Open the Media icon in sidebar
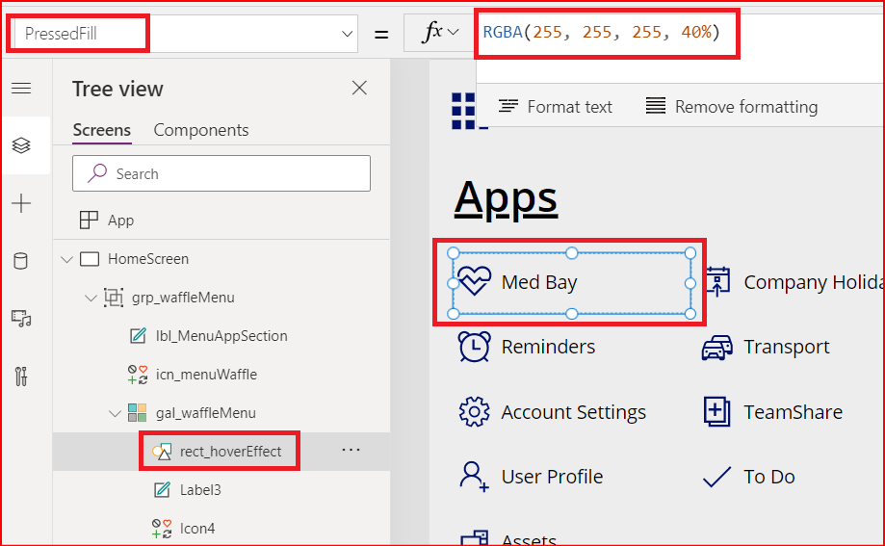The image size is (885, 546). click(x=21, y=318)
